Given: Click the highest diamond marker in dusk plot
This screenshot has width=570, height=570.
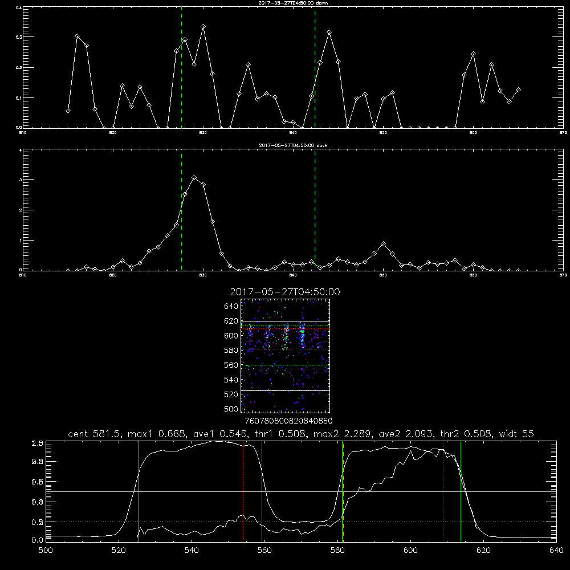Looking at the screenshot, I should tap(194, 178).
